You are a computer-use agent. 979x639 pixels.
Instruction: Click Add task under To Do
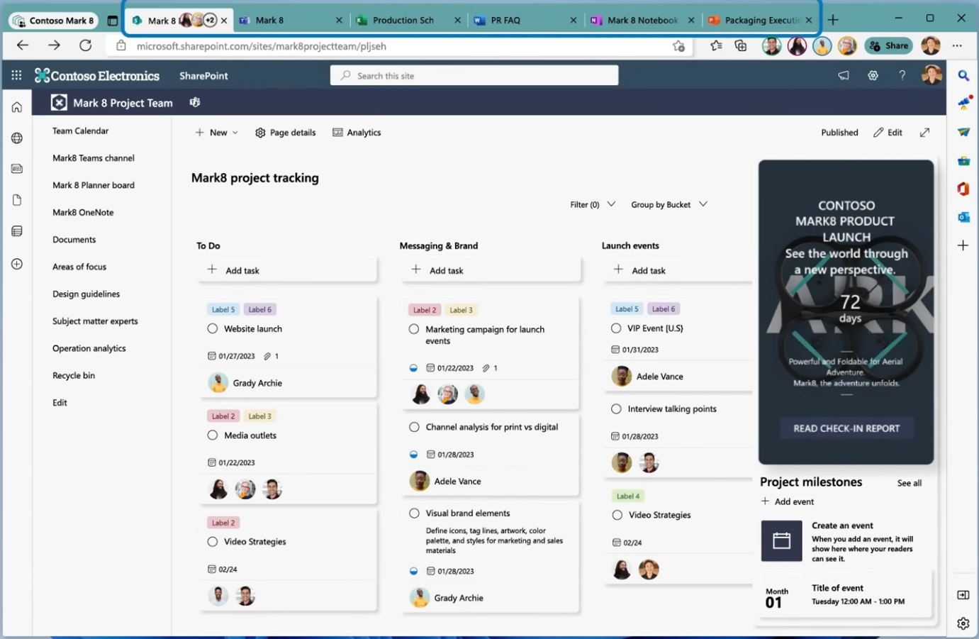288,270
